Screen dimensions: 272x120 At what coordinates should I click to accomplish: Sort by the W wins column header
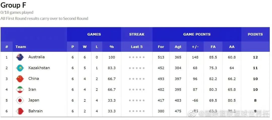point(85,47)
